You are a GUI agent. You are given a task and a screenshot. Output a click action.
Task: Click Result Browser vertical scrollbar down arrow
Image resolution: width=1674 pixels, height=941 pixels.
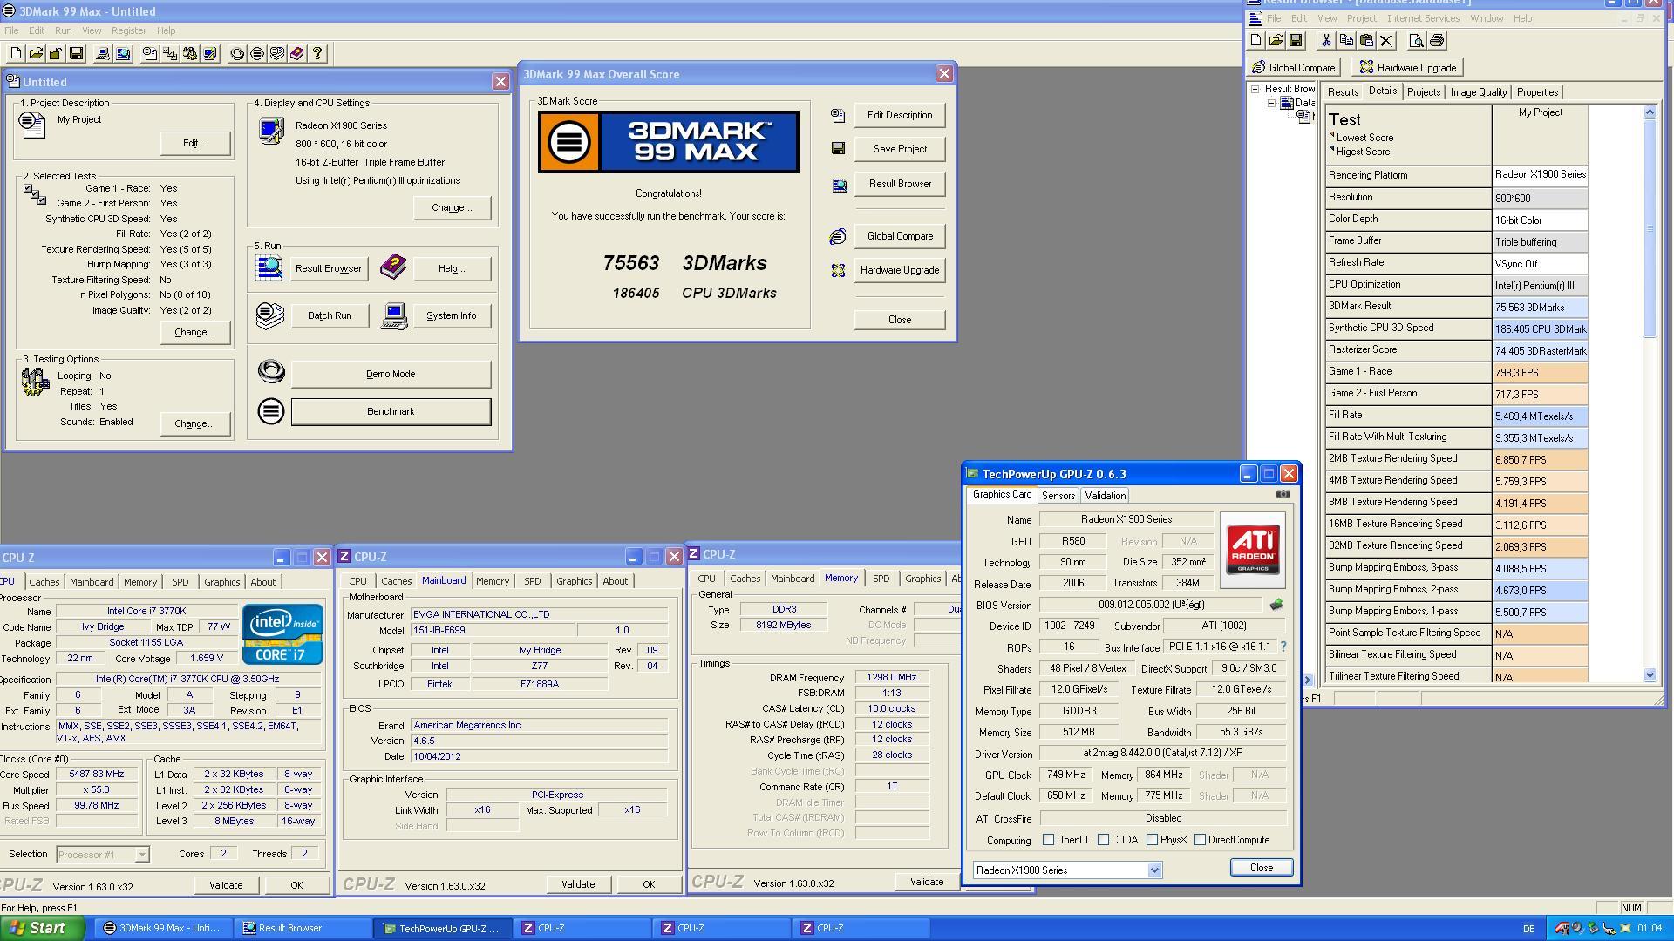click(1650, 675)
